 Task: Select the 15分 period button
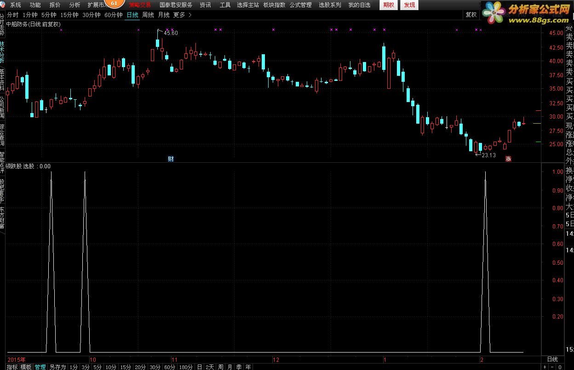(x=126, y=367)
